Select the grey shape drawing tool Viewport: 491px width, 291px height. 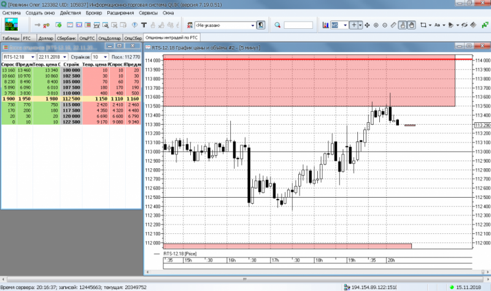pos(451,25)
